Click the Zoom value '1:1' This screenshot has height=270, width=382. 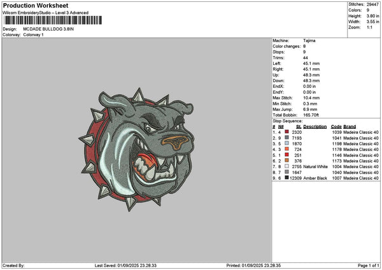pyautogui.click(x=369, y=27)
